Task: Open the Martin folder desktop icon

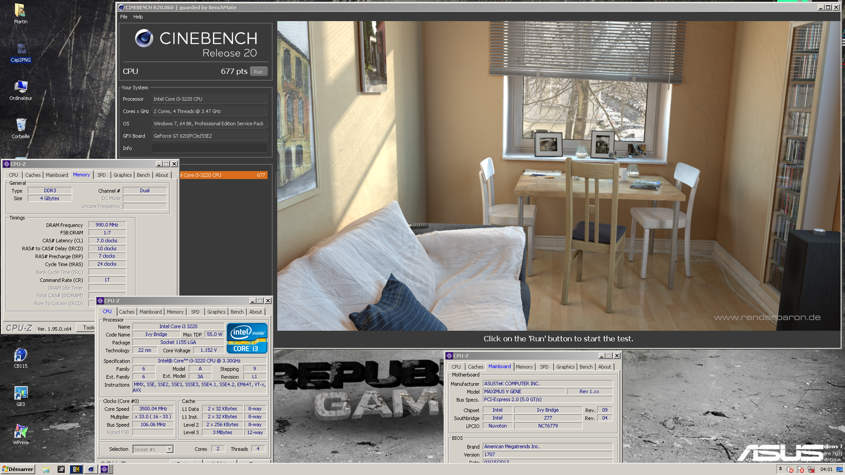Action: (20, 14)
